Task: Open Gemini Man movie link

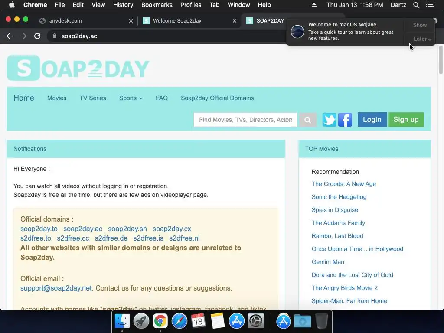Action: (328, 262)
